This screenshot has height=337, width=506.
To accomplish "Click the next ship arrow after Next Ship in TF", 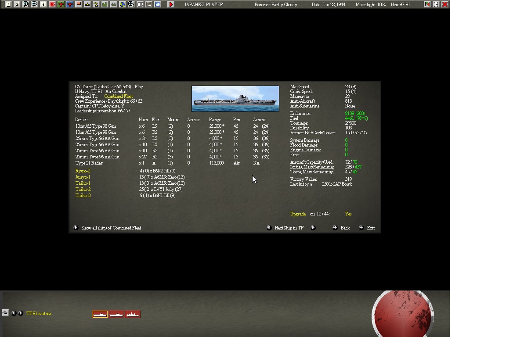I will (x=313, y=228).
